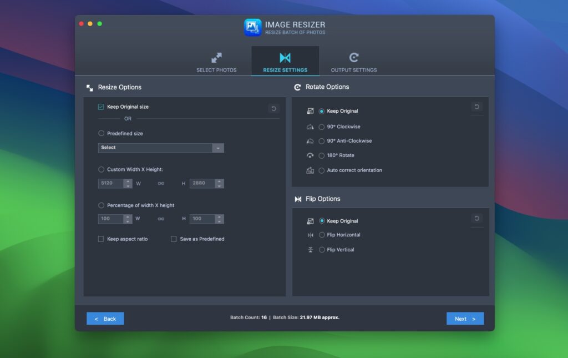Click the Rotate Options panel icon
The width and height of the screenshot is (568, 358).
[298, 87]
